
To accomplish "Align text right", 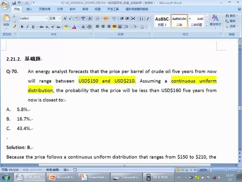I will tap(109, 26).
